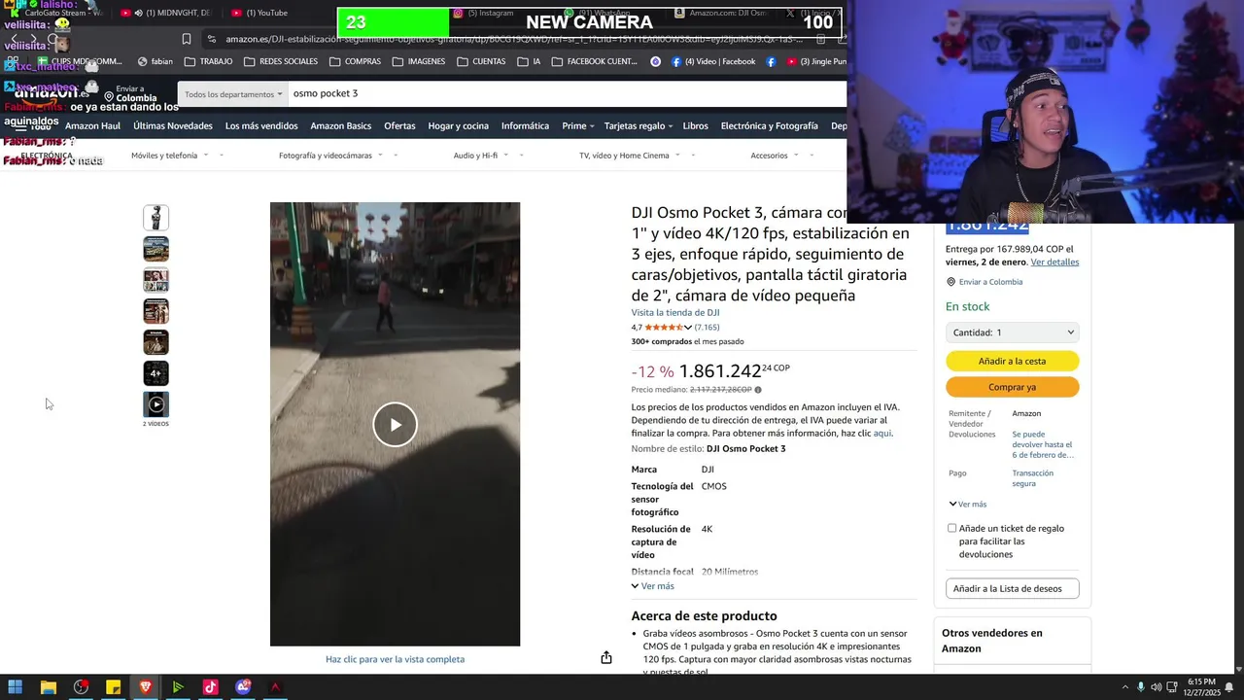Image resolution: width=1244 pixels, height=700 pixels.
Task: Expand Ver más in seller details box
Action: click(x=967, y=505)
